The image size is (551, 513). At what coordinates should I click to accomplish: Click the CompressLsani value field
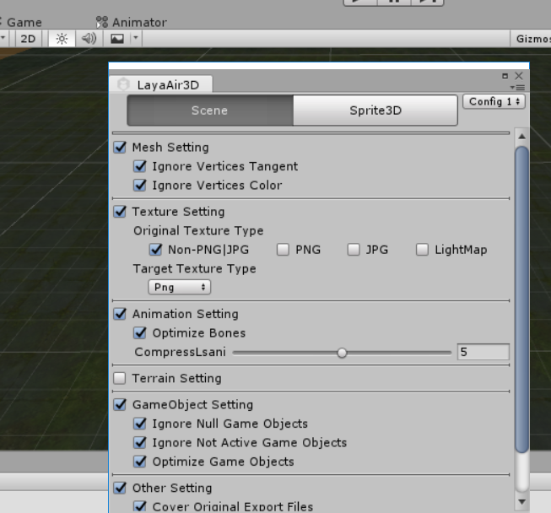point(483,353)
